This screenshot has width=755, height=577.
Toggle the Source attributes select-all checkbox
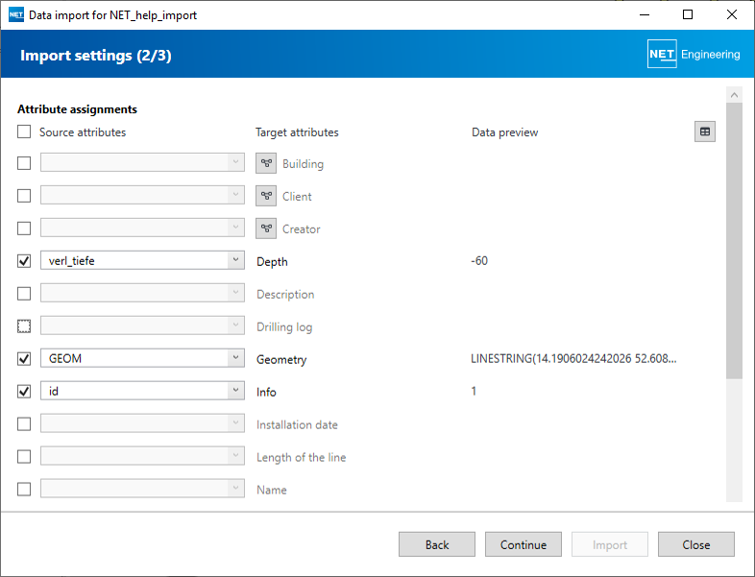pos(24,132)
